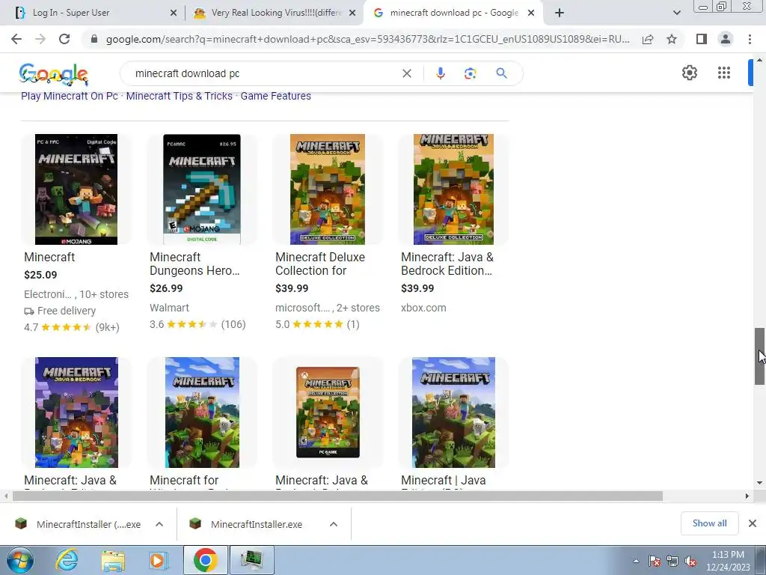Reload the Google search page
This screenshot has width=766, height=575.
[x=64, y=39]
